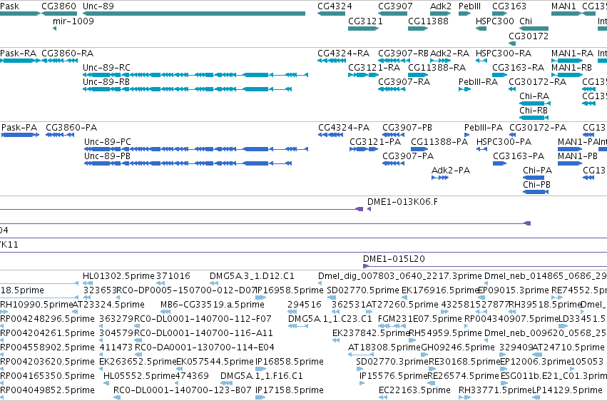
Task: Select the Adk2-RA transcript label
Action: [x=449, y=54]
